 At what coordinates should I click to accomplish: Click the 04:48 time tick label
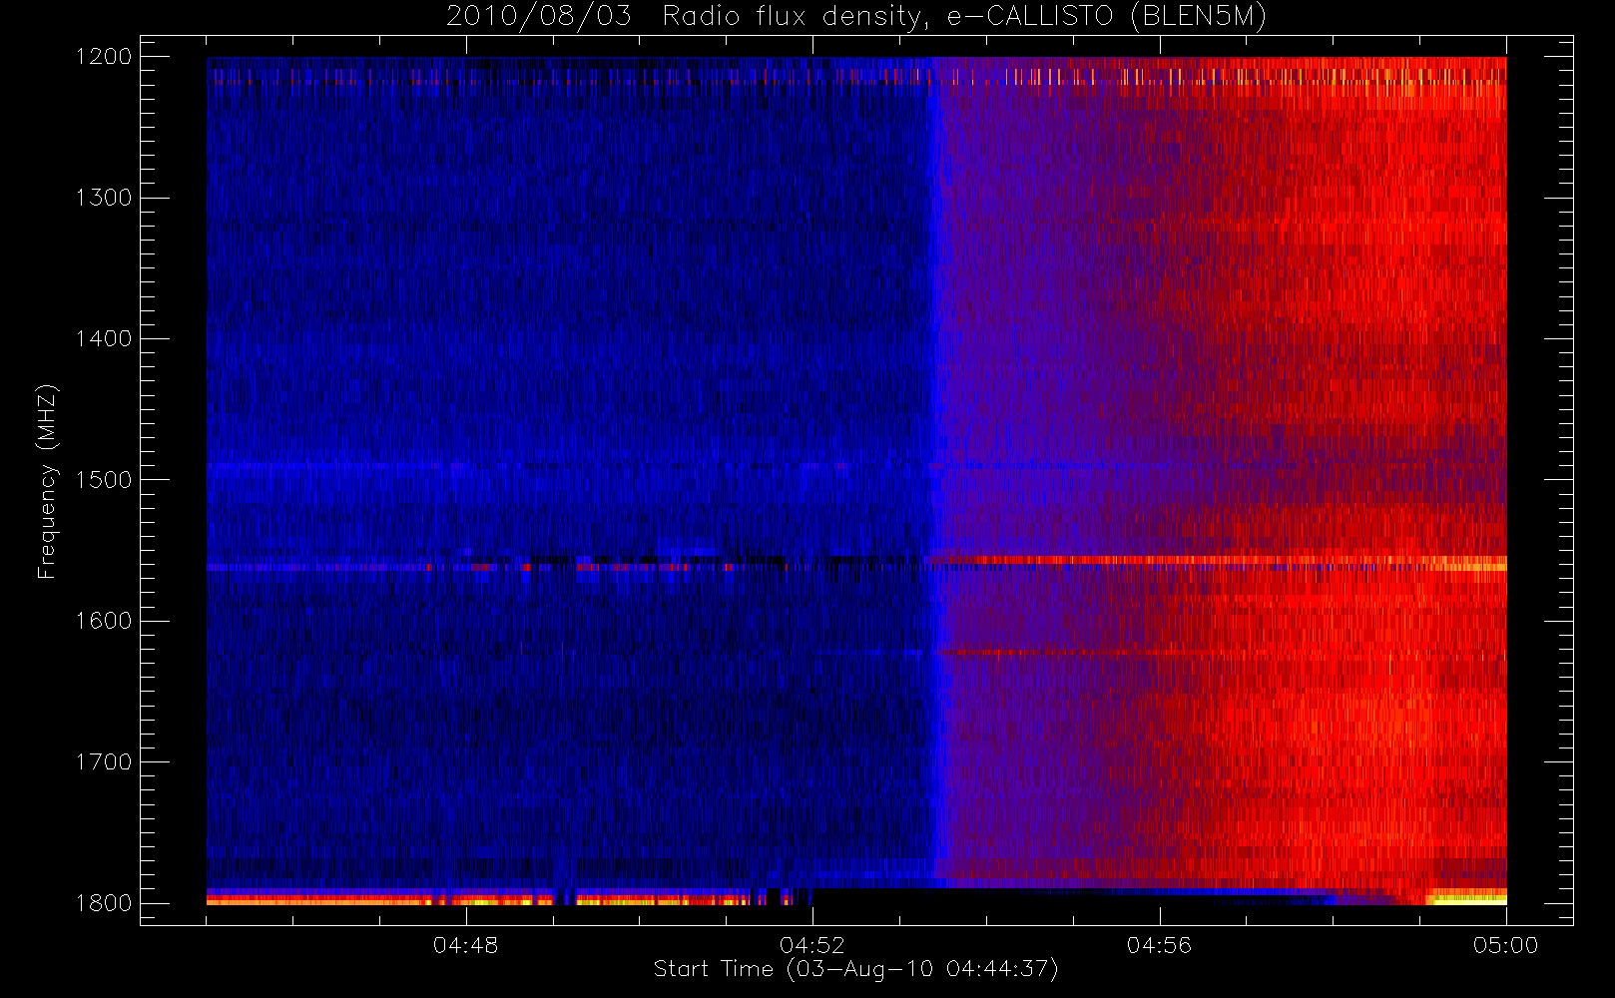tap(465, 945)
